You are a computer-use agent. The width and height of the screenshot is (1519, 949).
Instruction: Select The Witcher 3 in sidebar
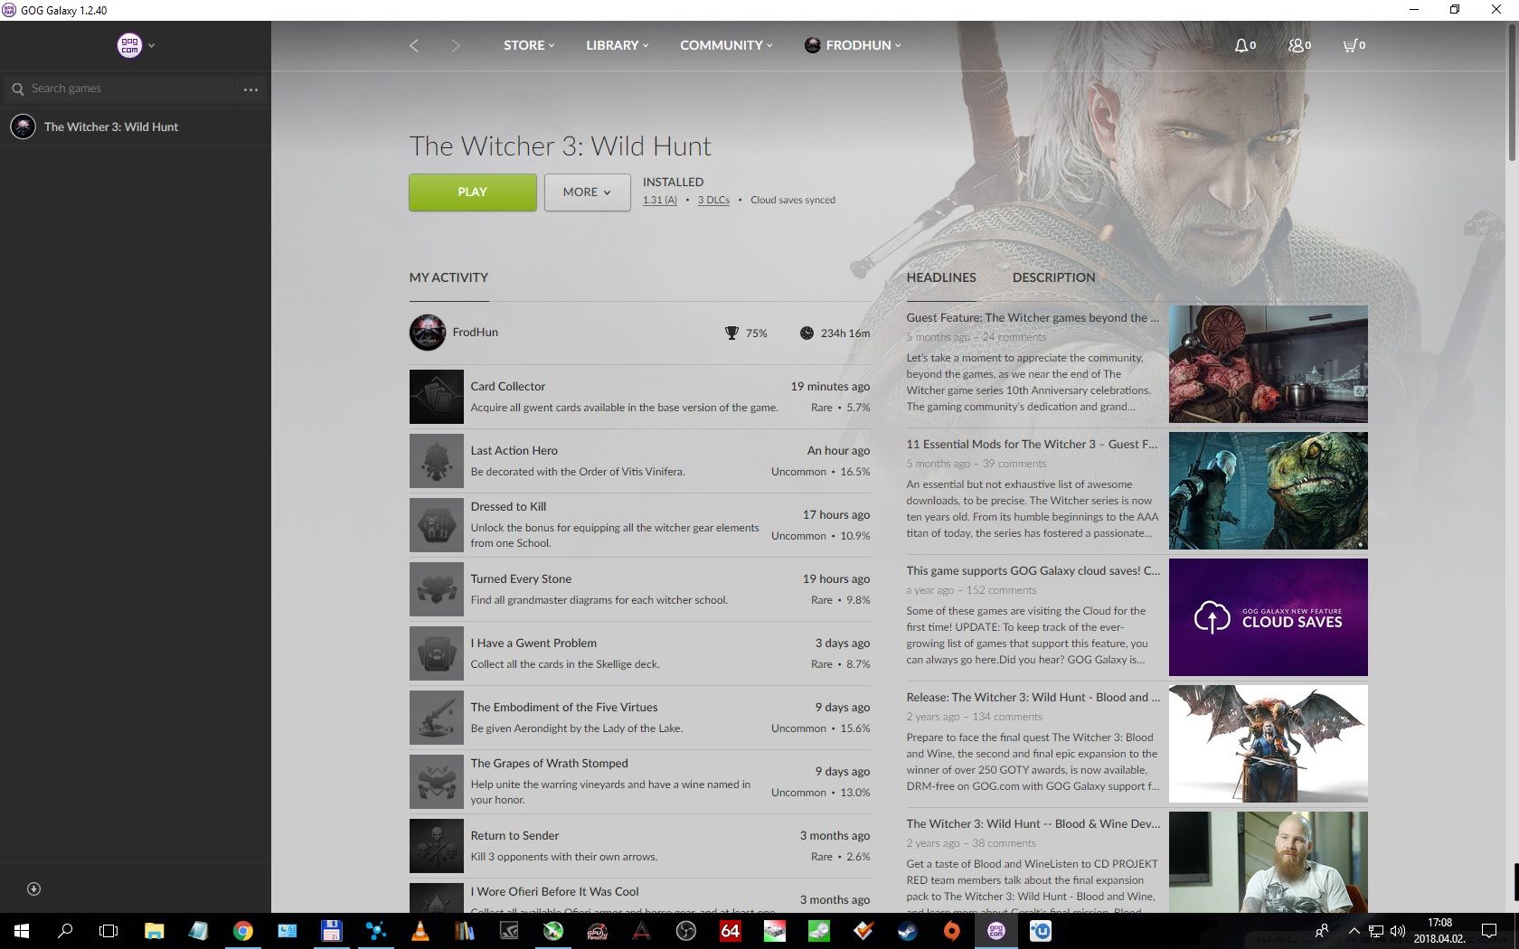point(136,127)
